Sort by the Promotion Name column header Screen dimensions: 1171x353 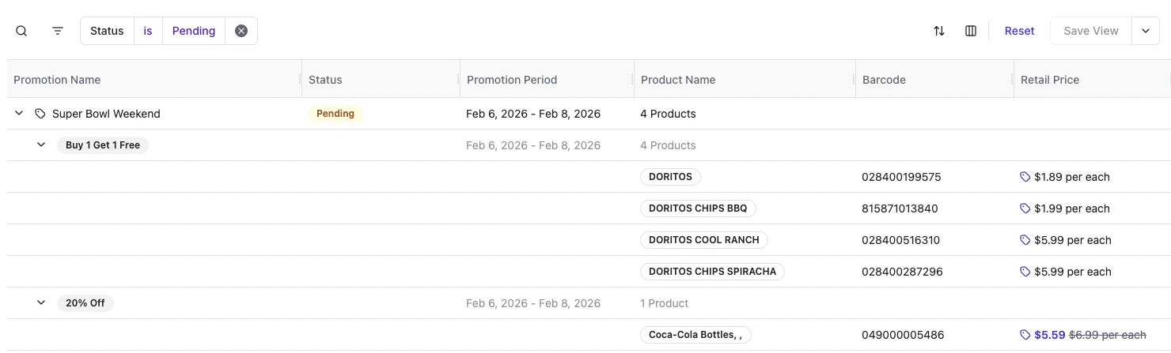point(57,80)
